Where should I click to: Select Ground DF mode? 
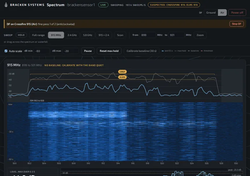211,13
